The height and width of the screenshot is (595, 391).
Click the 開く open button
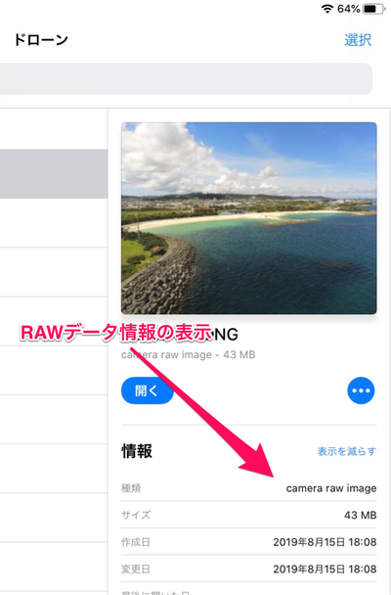click(x=147, y=390)
